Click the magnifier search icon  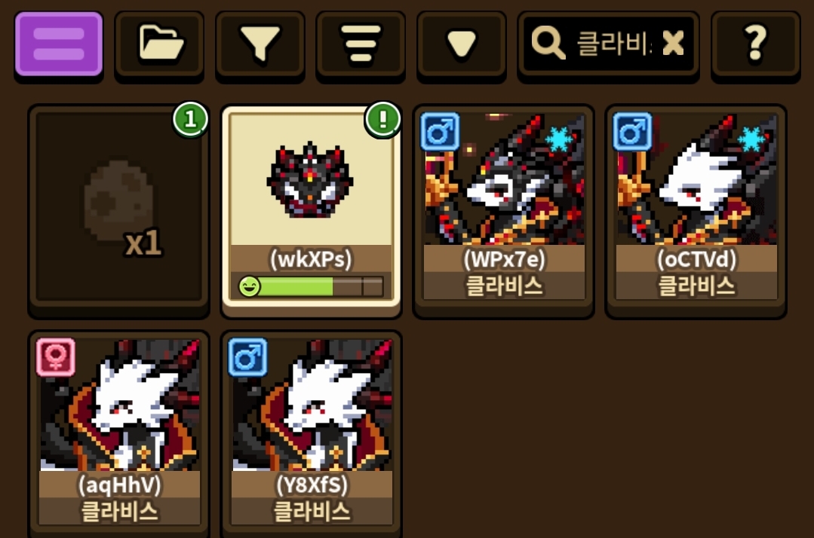pyautogui.click(x=548, y=43)
